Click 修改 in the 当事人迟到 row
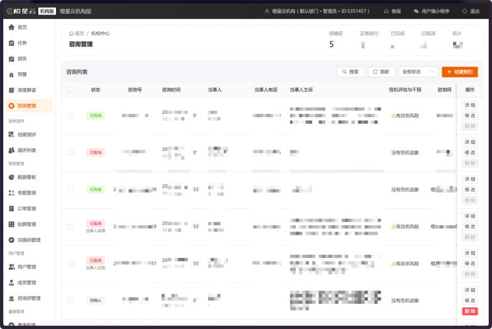This screenshot has width=492, height=329. coord(470,264)
